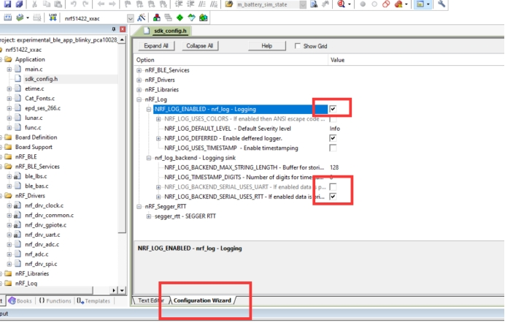Click the Undo arrow icon
This screenshot has width=505, height=334.
(74, 4)
